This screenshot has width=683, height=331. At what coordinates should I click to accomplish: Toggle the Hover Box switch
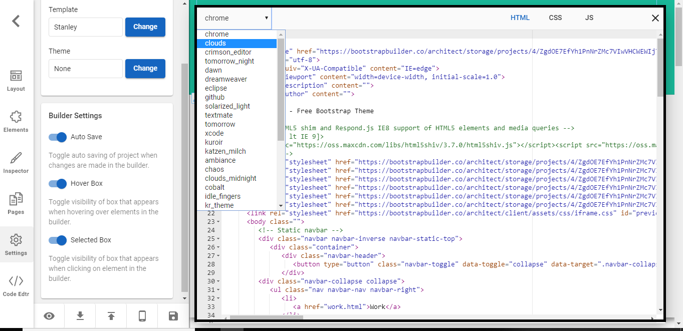tap(58, 184)
